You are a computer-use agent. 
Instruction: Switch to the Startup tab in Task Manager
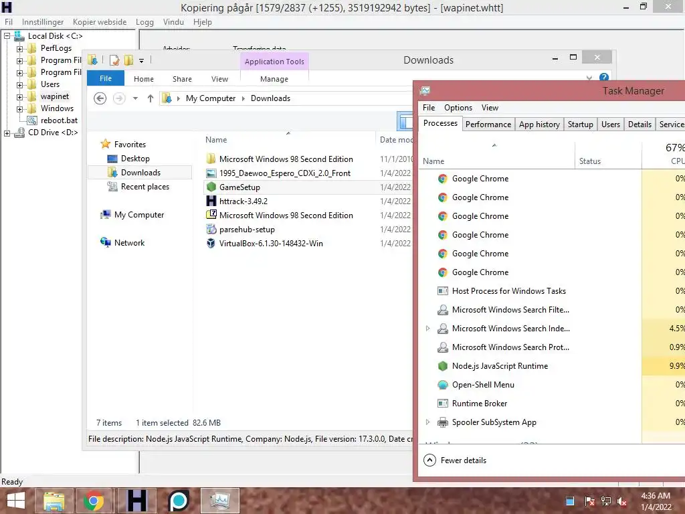pos(580,124)
